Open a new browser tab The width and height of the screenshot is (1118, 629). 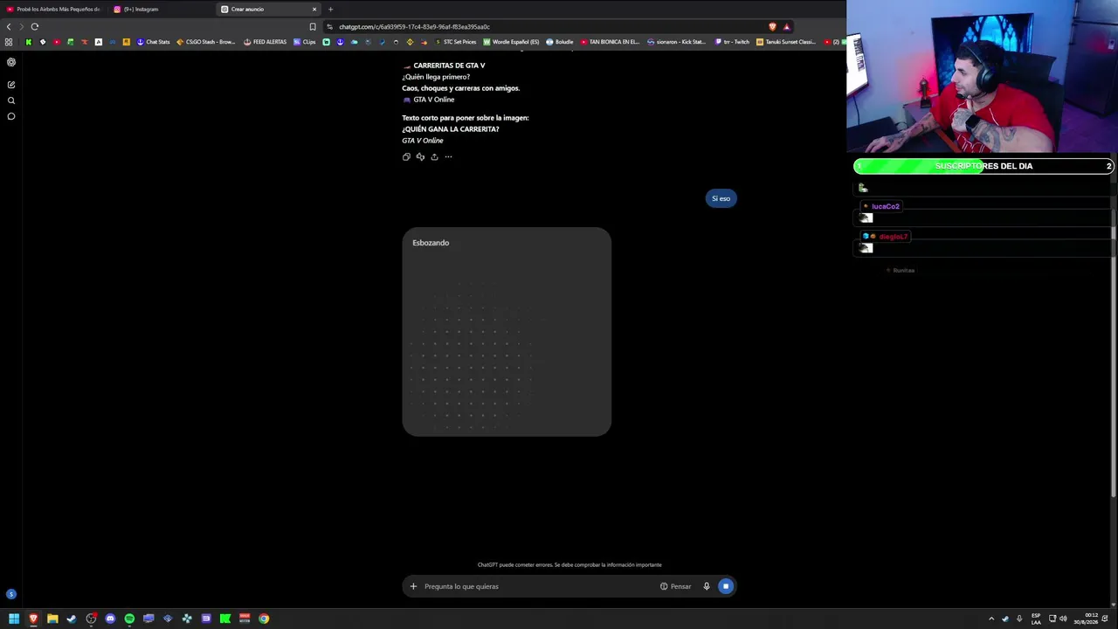(x=330, y=10)
